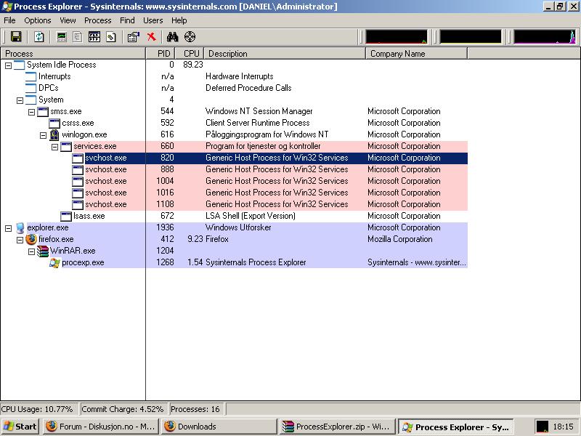
Task: Open the Options menu
Action: 38,20
